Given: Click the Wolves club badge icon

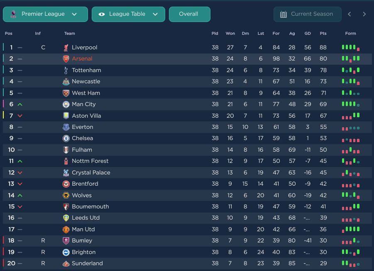Looking at the screenshot, I should click(x=66, y=195).
